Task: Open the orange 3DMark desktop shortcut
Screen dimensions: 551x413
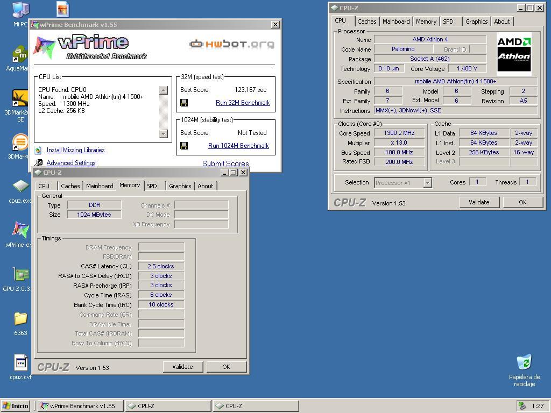Action: pos(20,142)
